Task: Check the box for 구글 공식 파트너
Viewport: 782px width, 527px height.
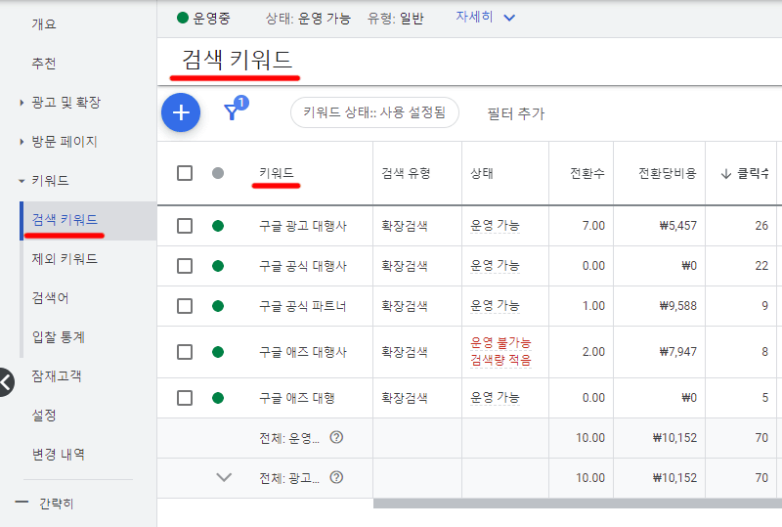Action: click(185, 306)
